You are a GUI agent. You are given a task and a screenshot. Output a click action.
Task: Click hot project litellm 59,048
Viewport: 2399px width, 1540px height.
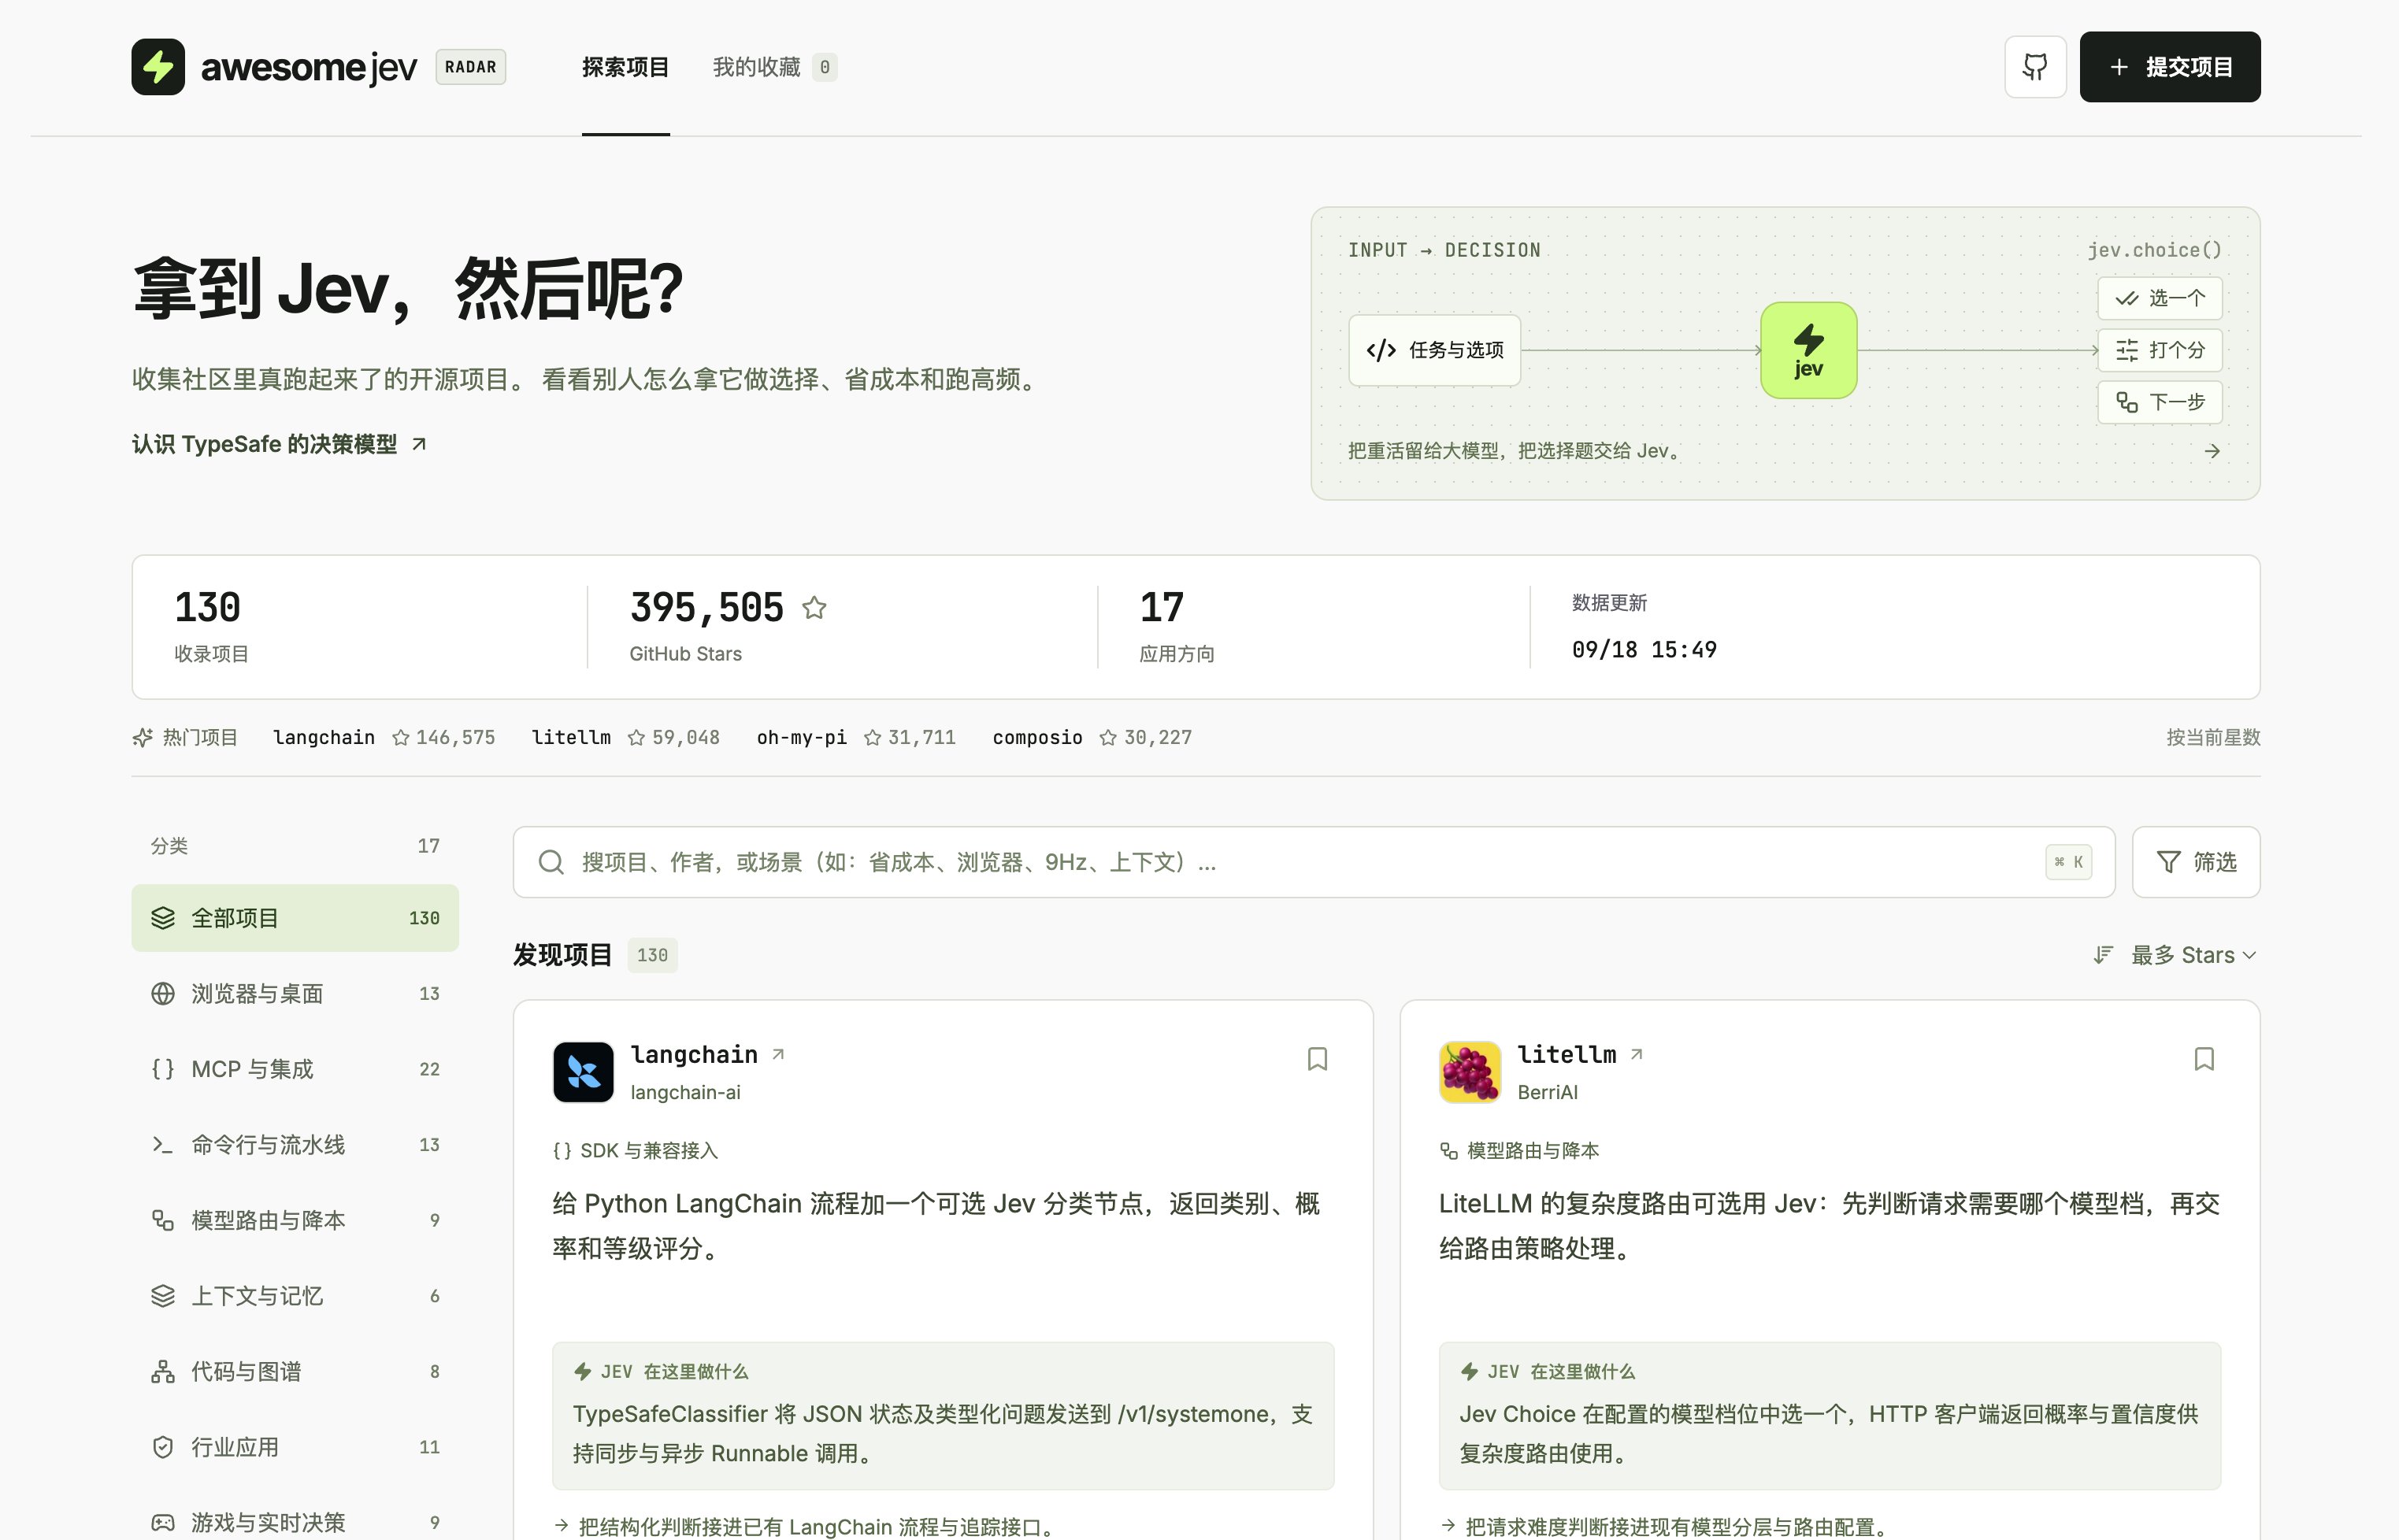(x=625, y=738)
